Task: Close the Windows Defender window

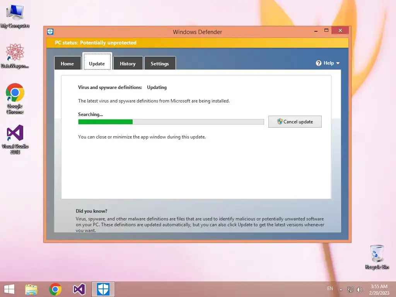Action: point(340,30)
